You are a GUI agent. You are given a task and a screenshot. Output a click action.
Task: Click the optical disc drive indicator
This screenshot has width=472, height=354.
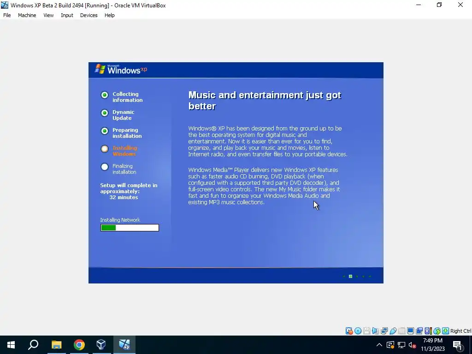click(x=358, y=331)
